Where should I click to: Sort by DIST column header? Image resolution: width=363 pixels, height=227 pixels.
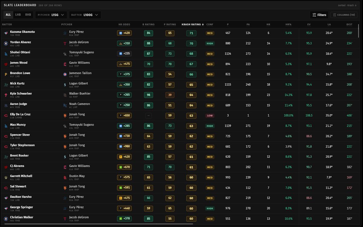coord(349,24)
